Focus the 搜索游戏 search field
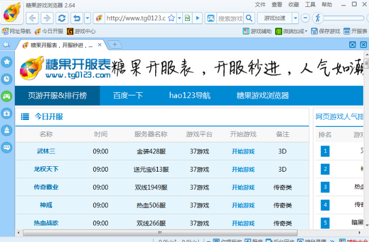This screenshot has width=369, height=242. [230, 18]
